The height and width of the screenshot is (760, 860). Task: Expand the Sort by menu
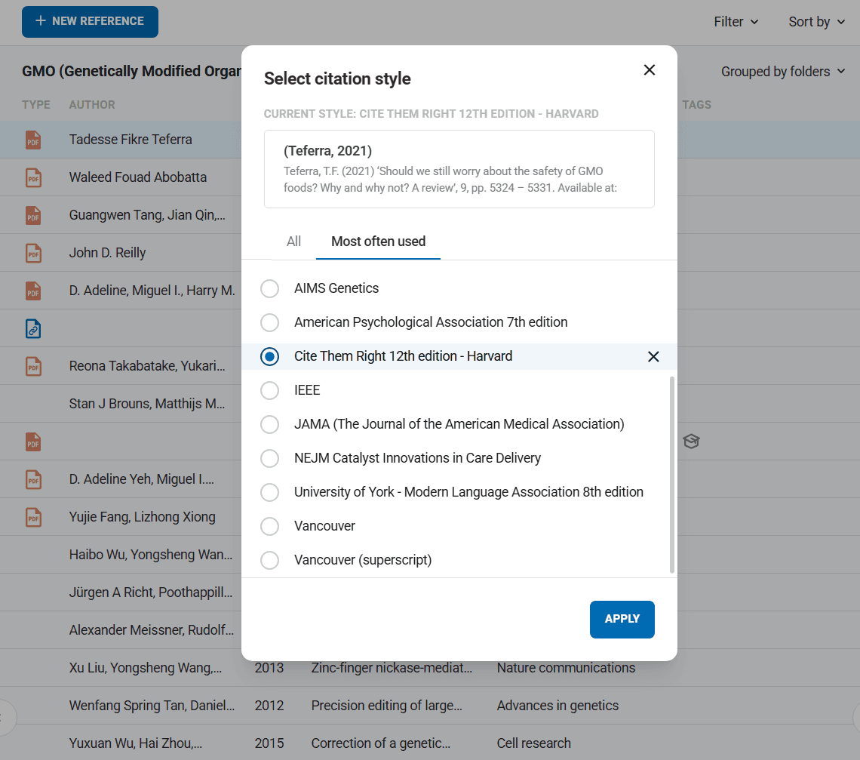click(x=816, y=22)
